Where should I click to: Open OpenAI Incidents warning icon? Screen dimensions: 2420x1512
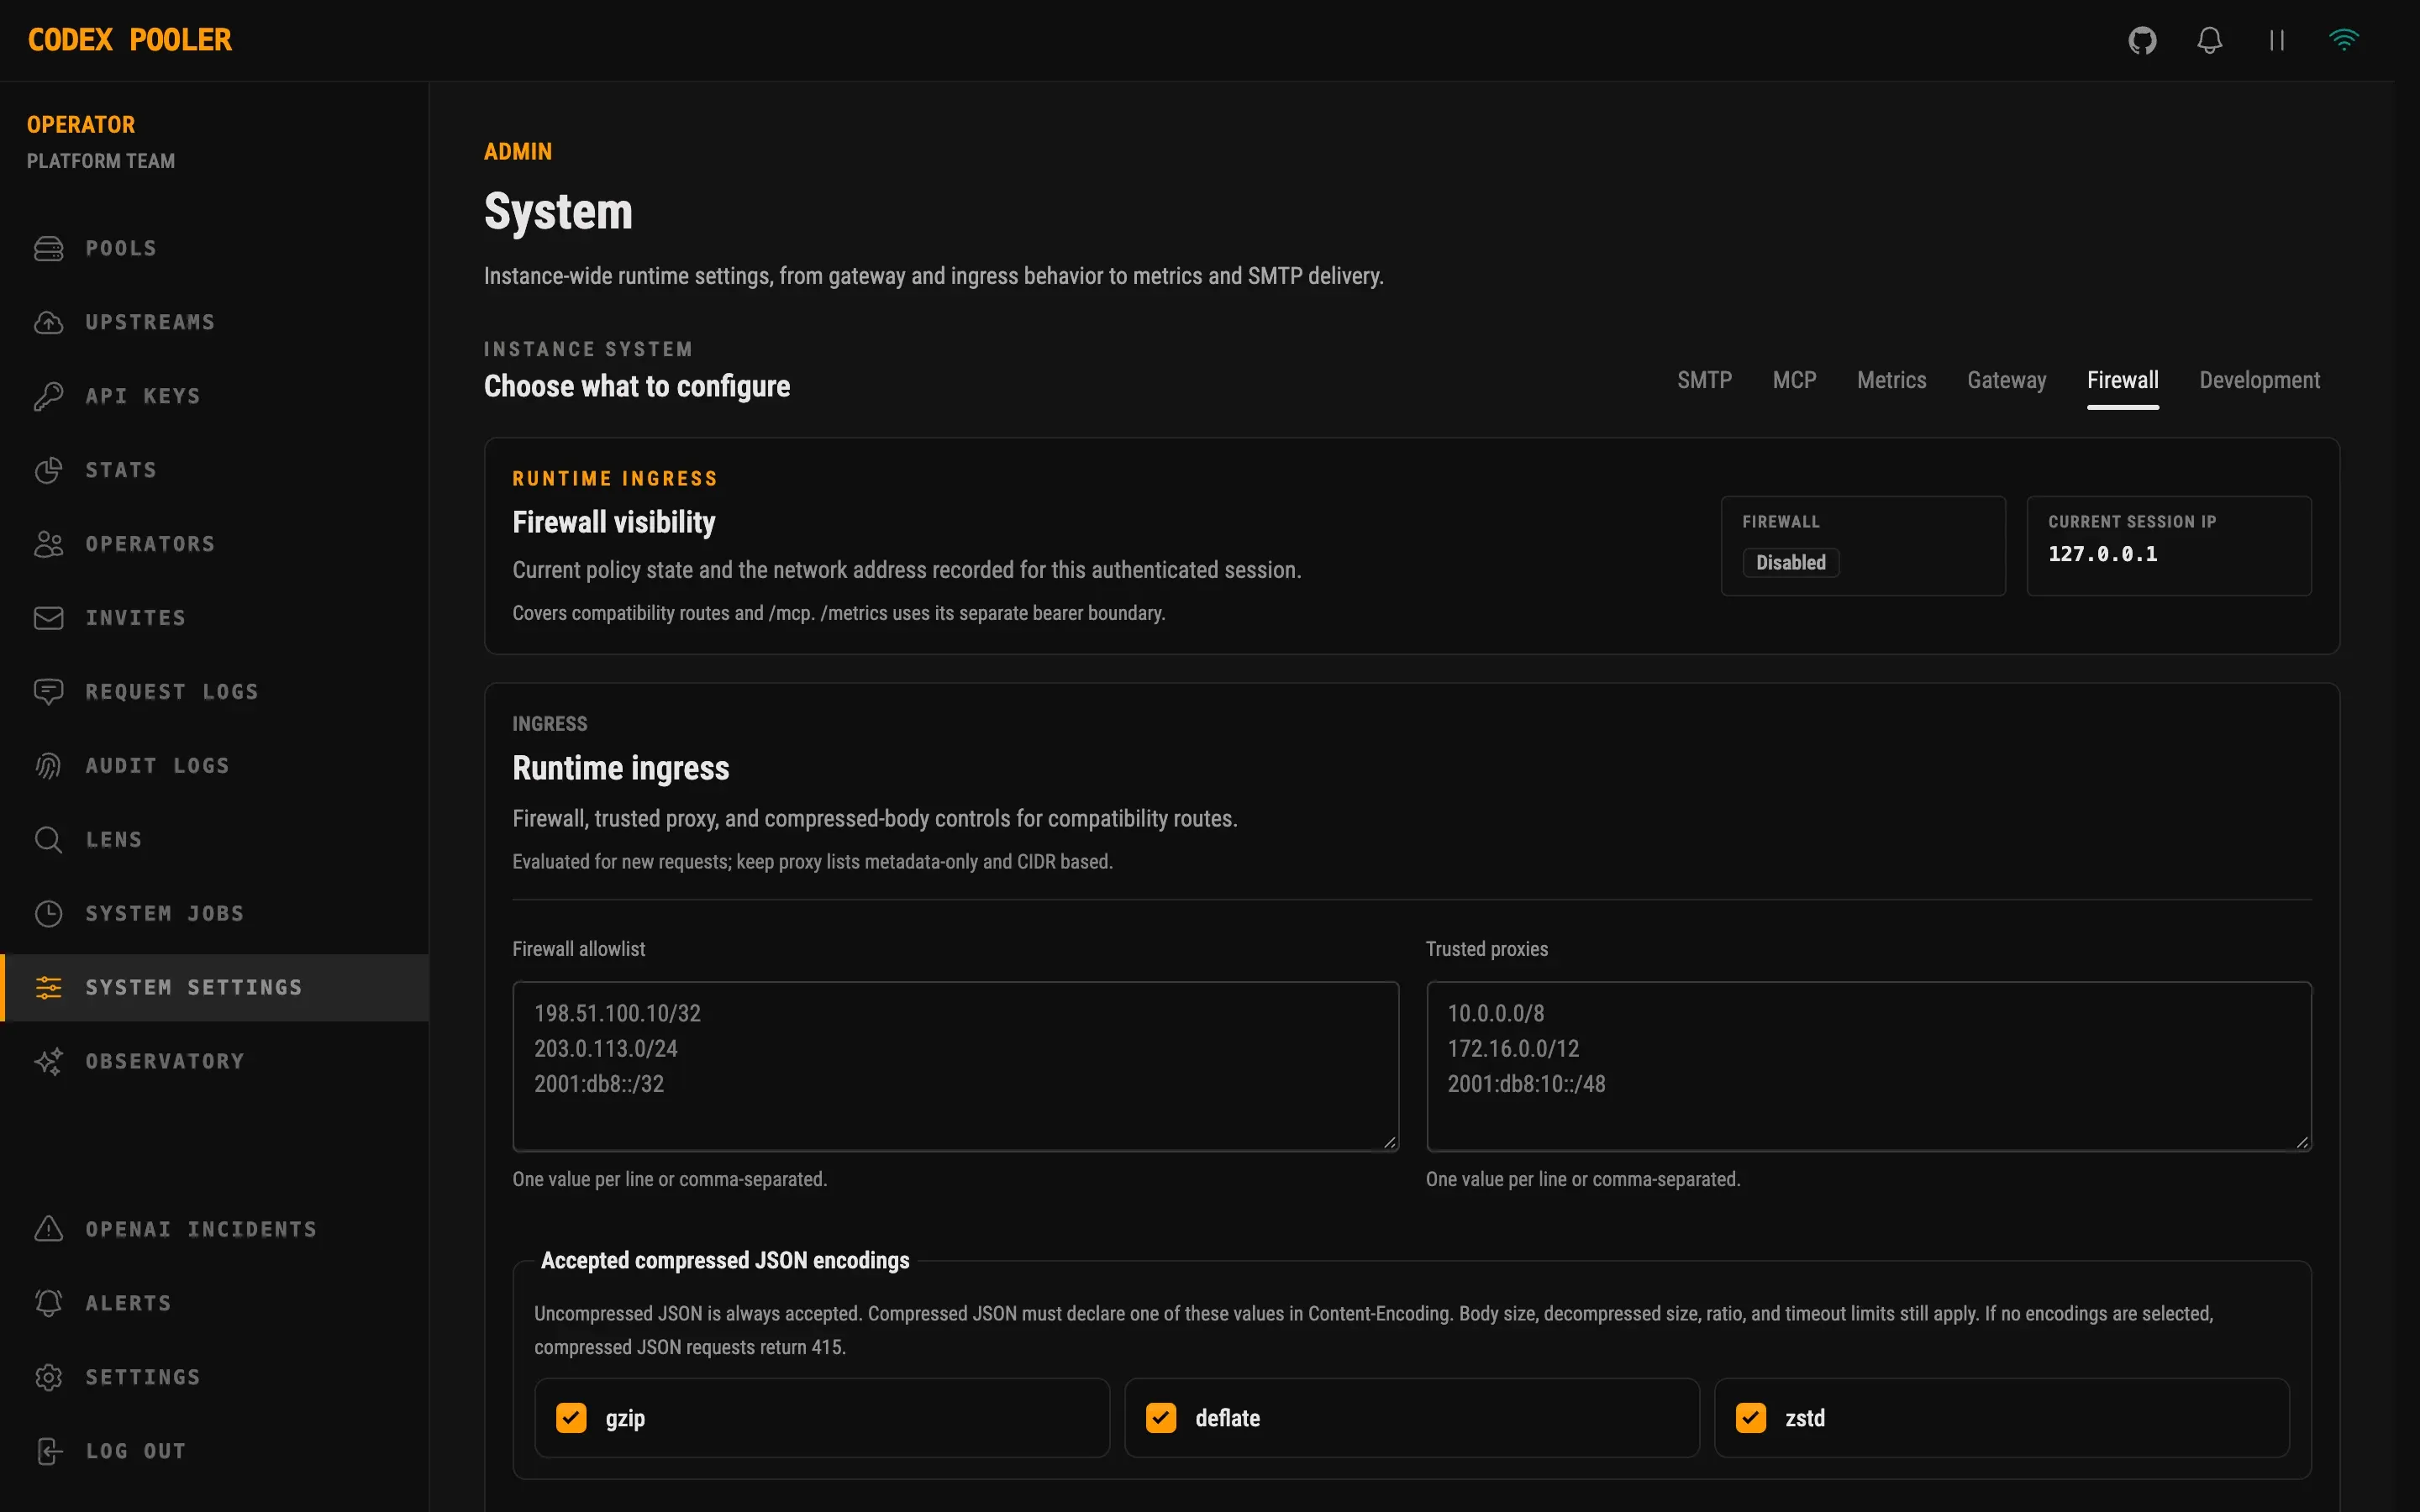(x=48, y=1229)
